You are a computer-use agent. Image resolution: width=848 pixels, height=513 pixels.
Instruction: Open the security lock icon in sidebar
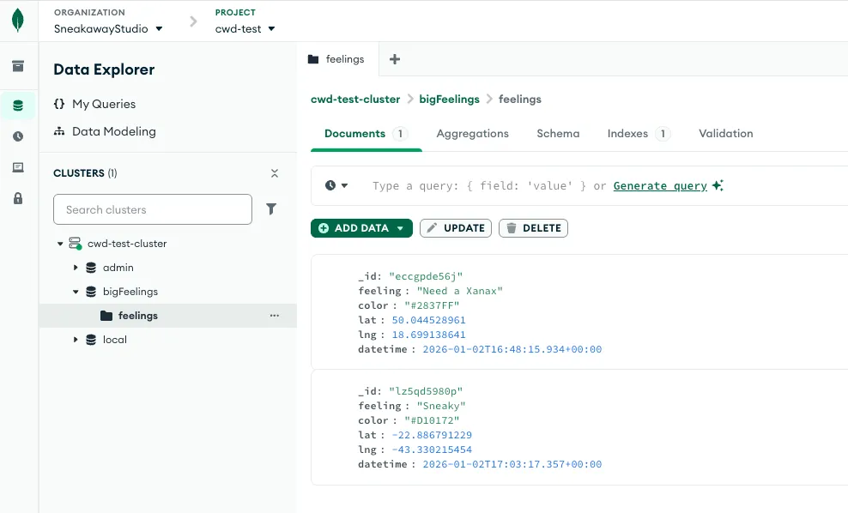(x=17, y=198)
